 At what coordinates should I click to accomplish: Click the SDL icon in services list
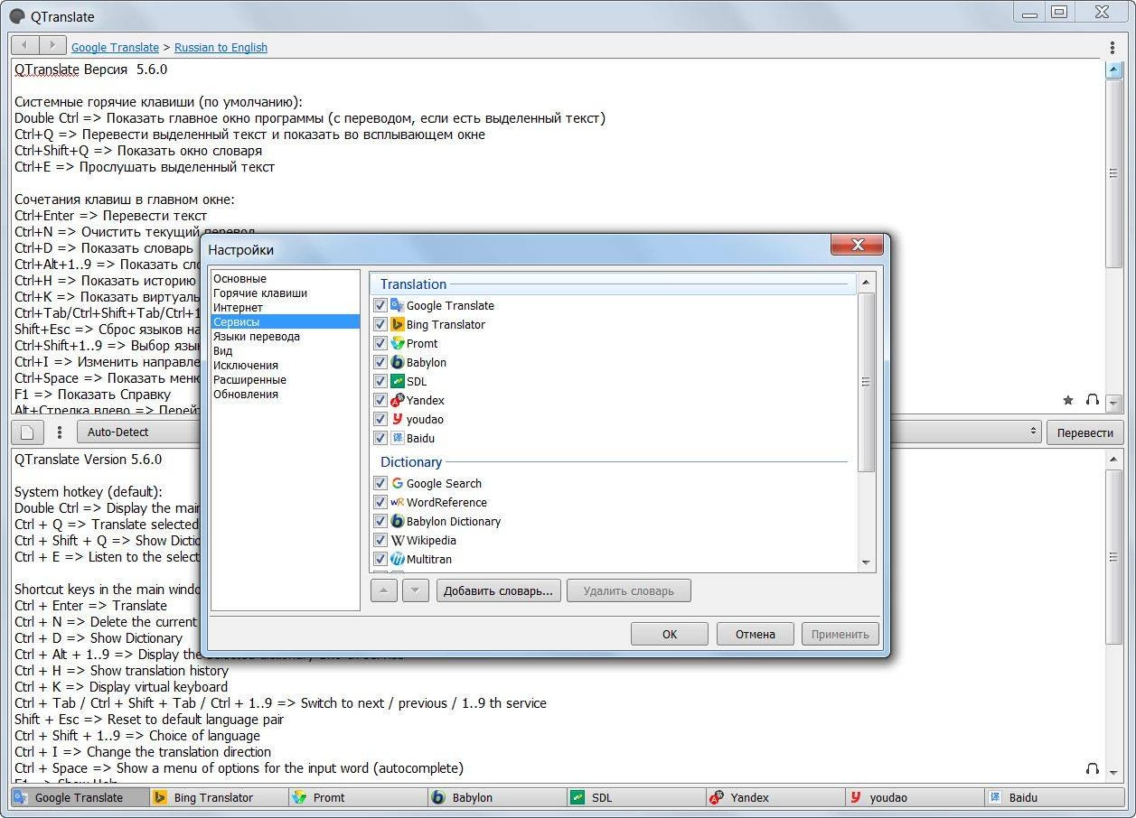[398, 381]
